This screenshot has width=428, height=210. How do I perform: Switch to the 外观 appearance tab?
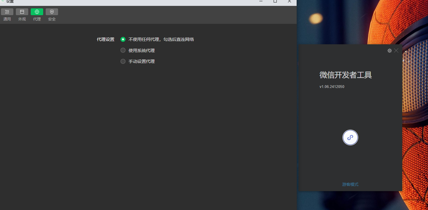(x=22, y=15)
